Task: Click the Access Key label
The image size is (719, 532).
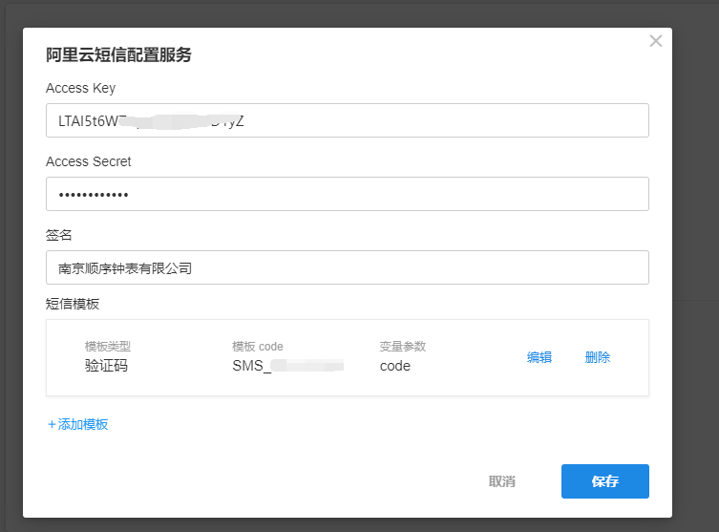Action: 81,88
